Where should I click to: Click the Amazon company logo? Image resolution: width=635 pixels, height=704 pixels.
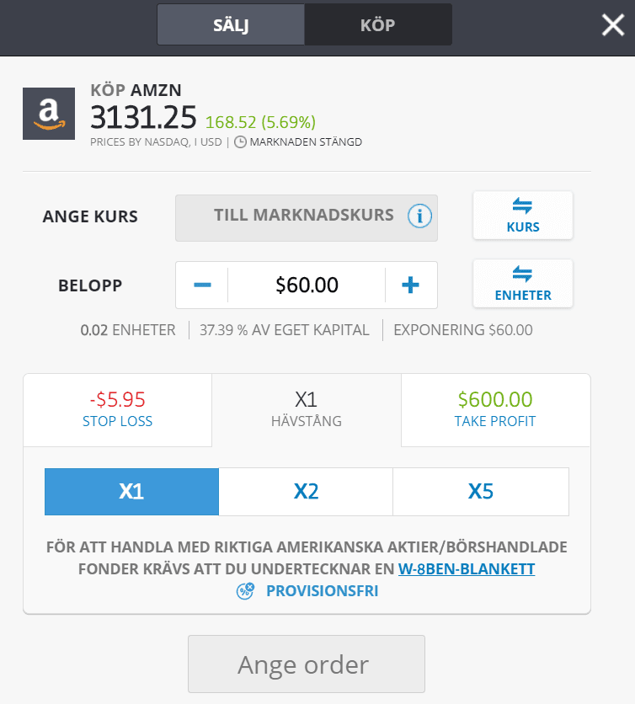[48, 113]
